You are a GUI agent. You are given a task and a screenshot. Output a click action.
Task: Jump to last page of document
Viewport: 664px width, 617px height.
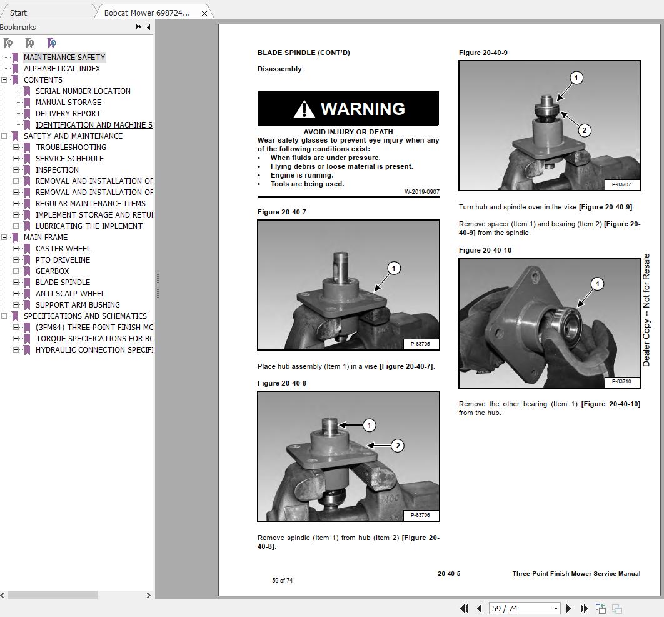click(x=585, y=608)
